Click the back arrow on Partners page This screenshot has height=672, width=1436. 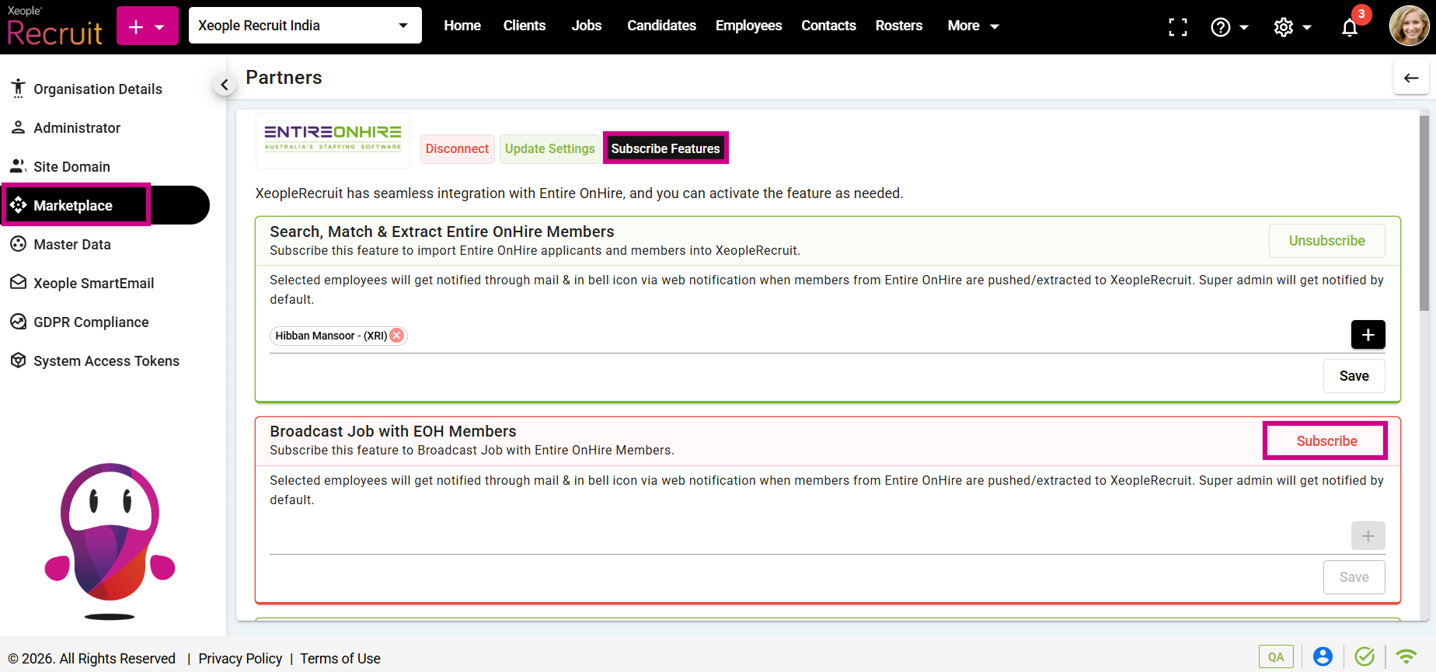(1411, 78)
